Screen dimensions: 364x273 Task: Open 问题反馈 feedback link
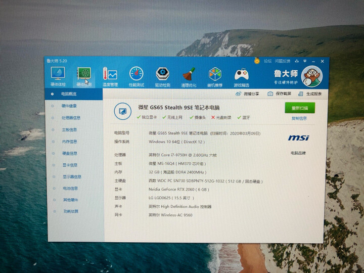(x=283, y=61)
